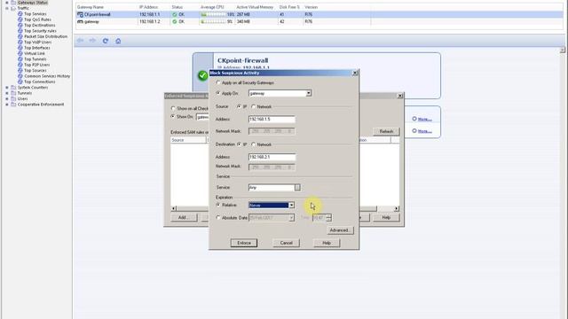Select Top Sources view
This screenshot has width=568, height=319.
point(35,71)
